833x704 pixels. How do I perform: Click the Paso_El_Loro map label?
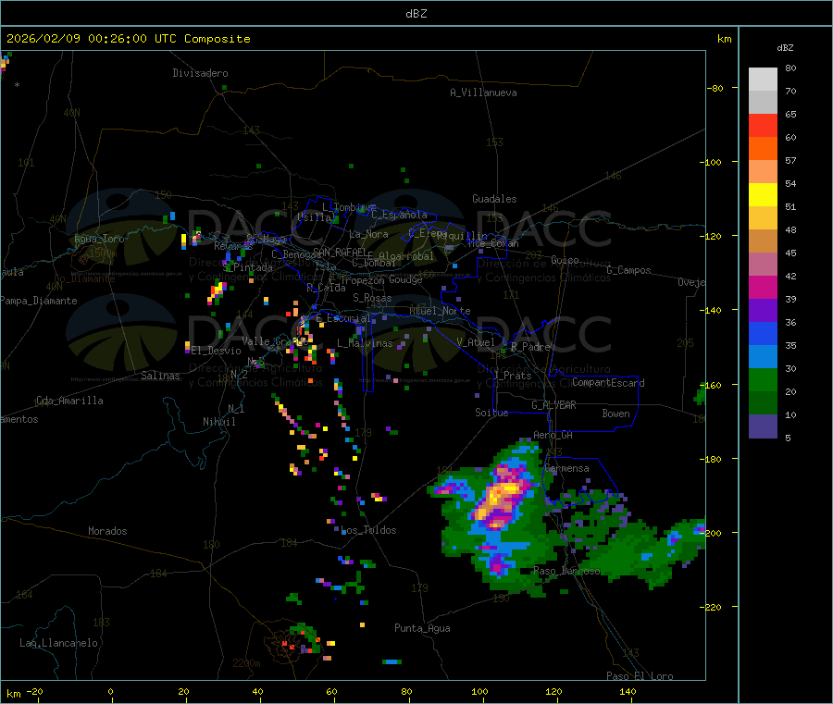pyautogui.click(x=640, y=676)
